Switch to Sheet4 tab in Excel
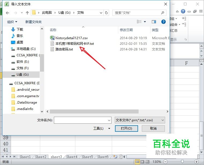This screenshot has width=204, height=165. pyautogui.click(x=72, y=157)
